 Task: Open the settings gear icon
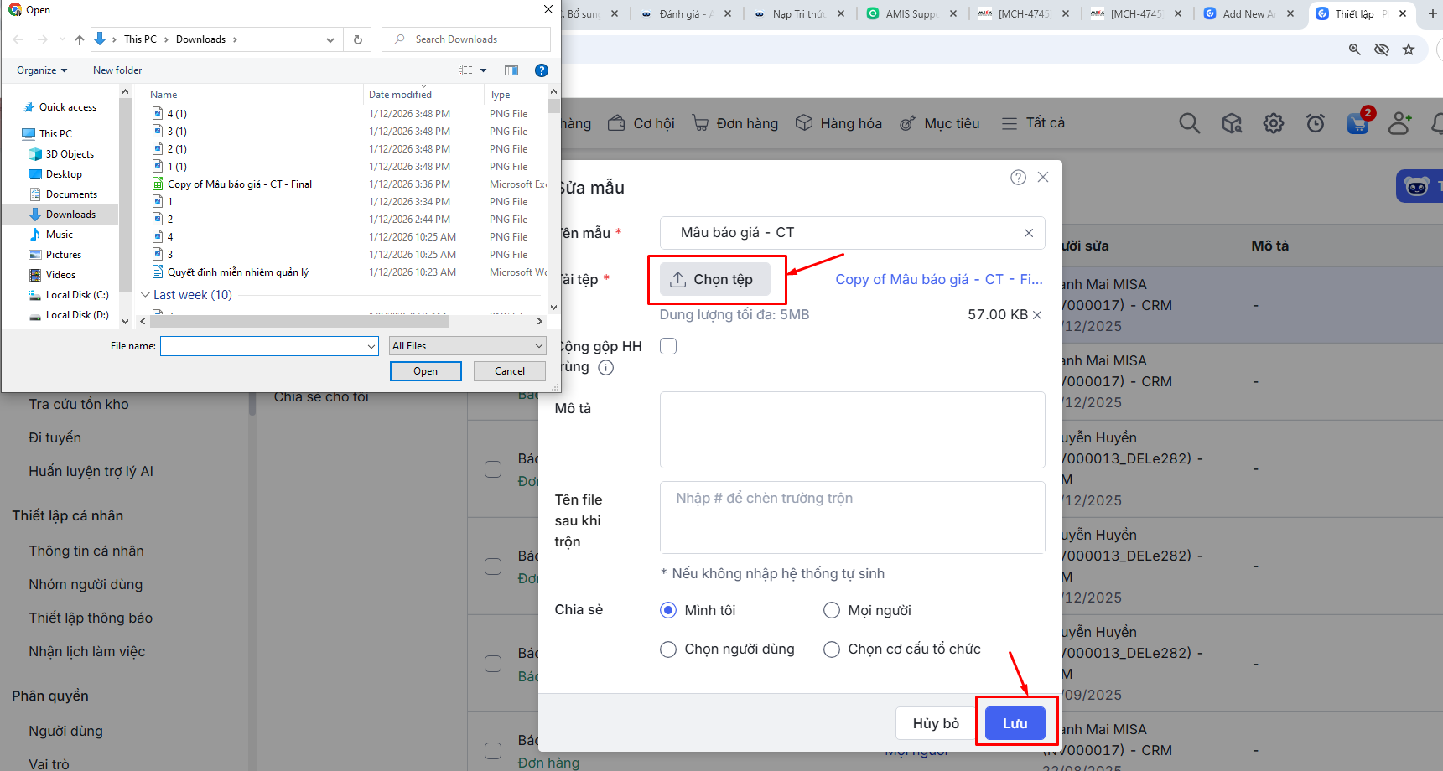tap(1274, 123)
